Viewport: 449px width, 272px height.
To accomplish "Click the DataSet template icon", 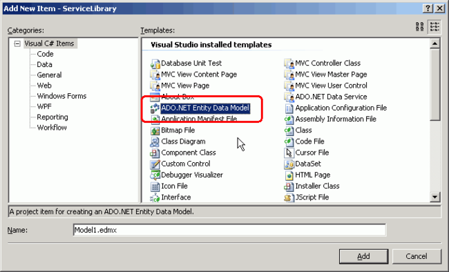I will click(x=289, y=164).
